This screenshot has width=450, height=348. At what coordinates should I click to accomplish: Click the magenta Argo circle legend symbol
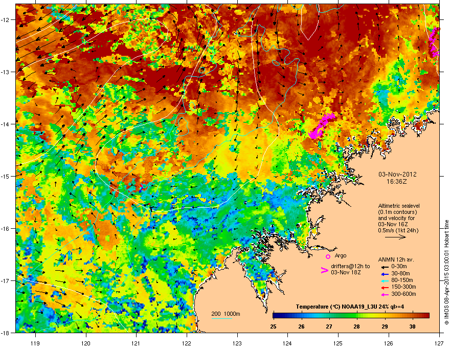(328, 256)
